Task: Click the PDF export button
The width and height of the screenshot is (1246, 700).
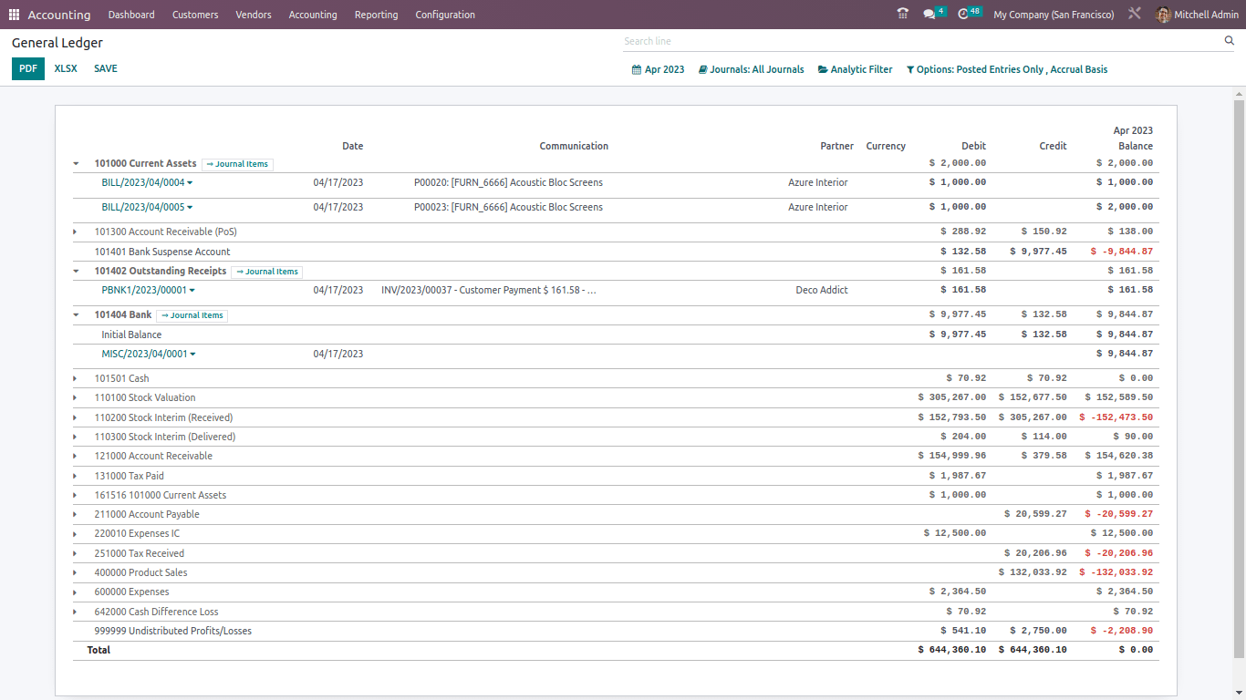Action: point(27,68)
